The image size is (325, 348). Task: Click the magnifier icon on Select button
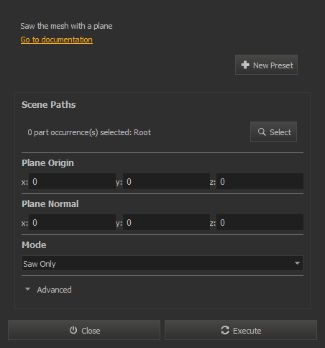(x=262, y=132)
